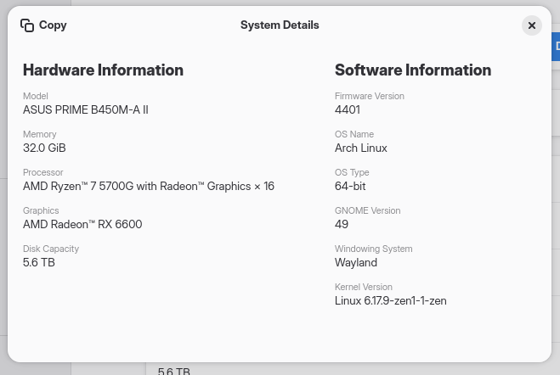560x375 pixels.
Task: Click the Hardware Information heading
Action: (x=103, y=70)
